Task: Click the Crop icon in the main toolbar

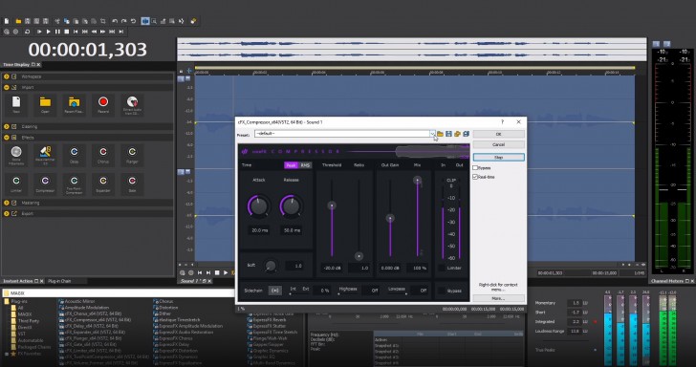Action: pyautogui.click(x=103, y=21)
